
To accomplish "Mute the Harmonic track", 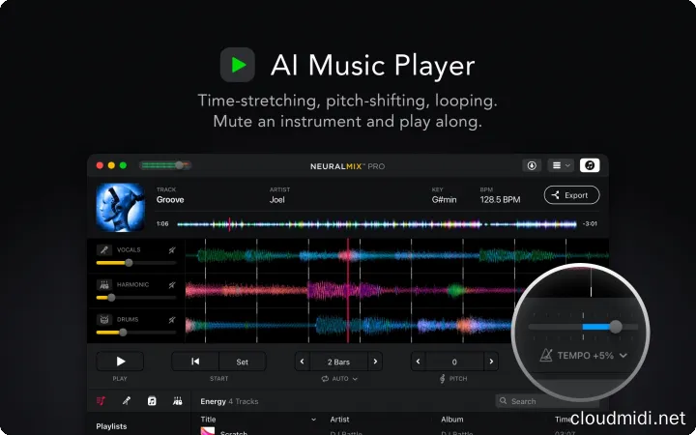I will click(172, 285).
